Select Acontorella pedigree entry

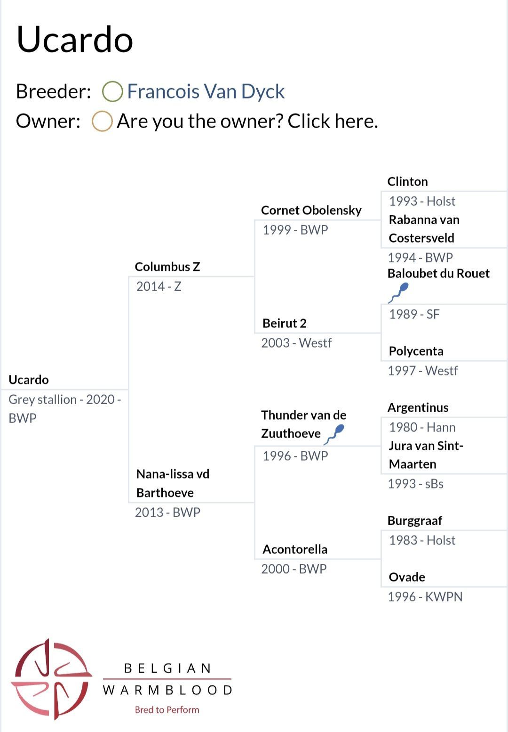click(295, 549)
